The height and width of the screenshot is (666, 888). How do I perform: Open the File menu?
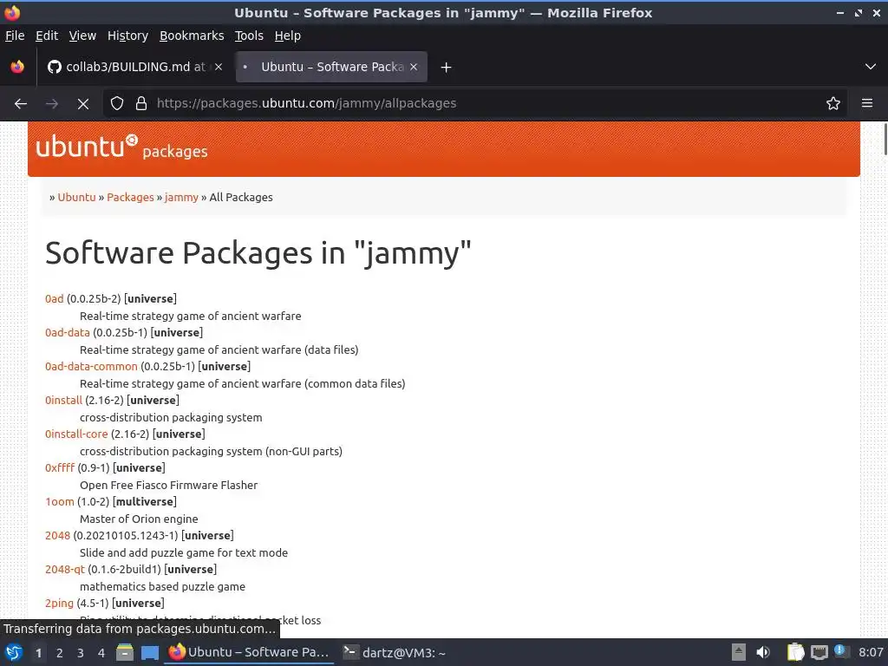(x=15, y=36)
